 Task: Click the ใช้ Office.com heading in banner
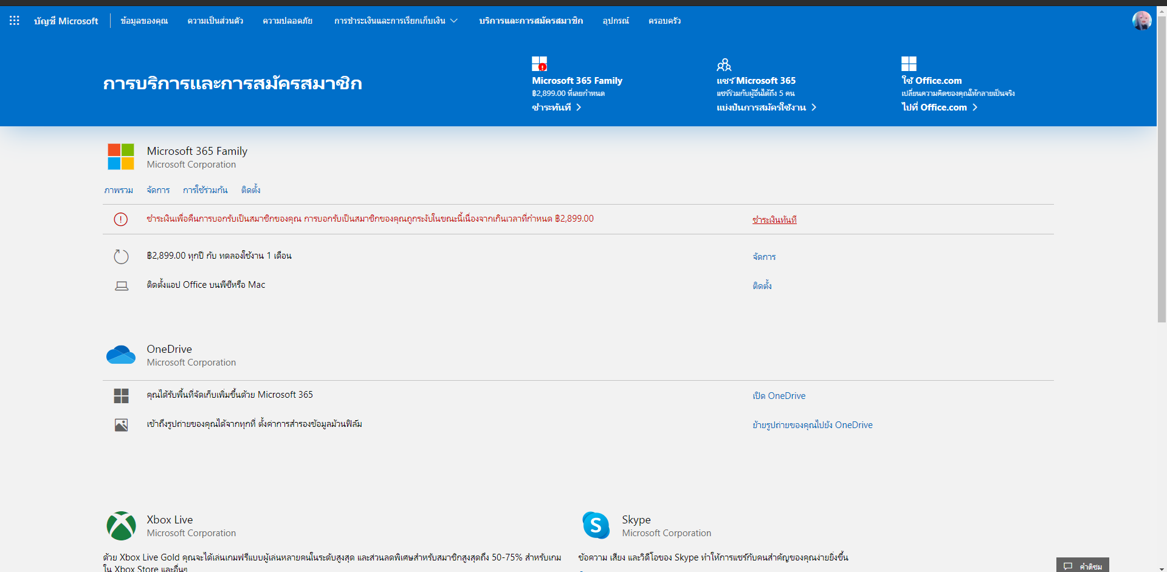click(932, 81)
